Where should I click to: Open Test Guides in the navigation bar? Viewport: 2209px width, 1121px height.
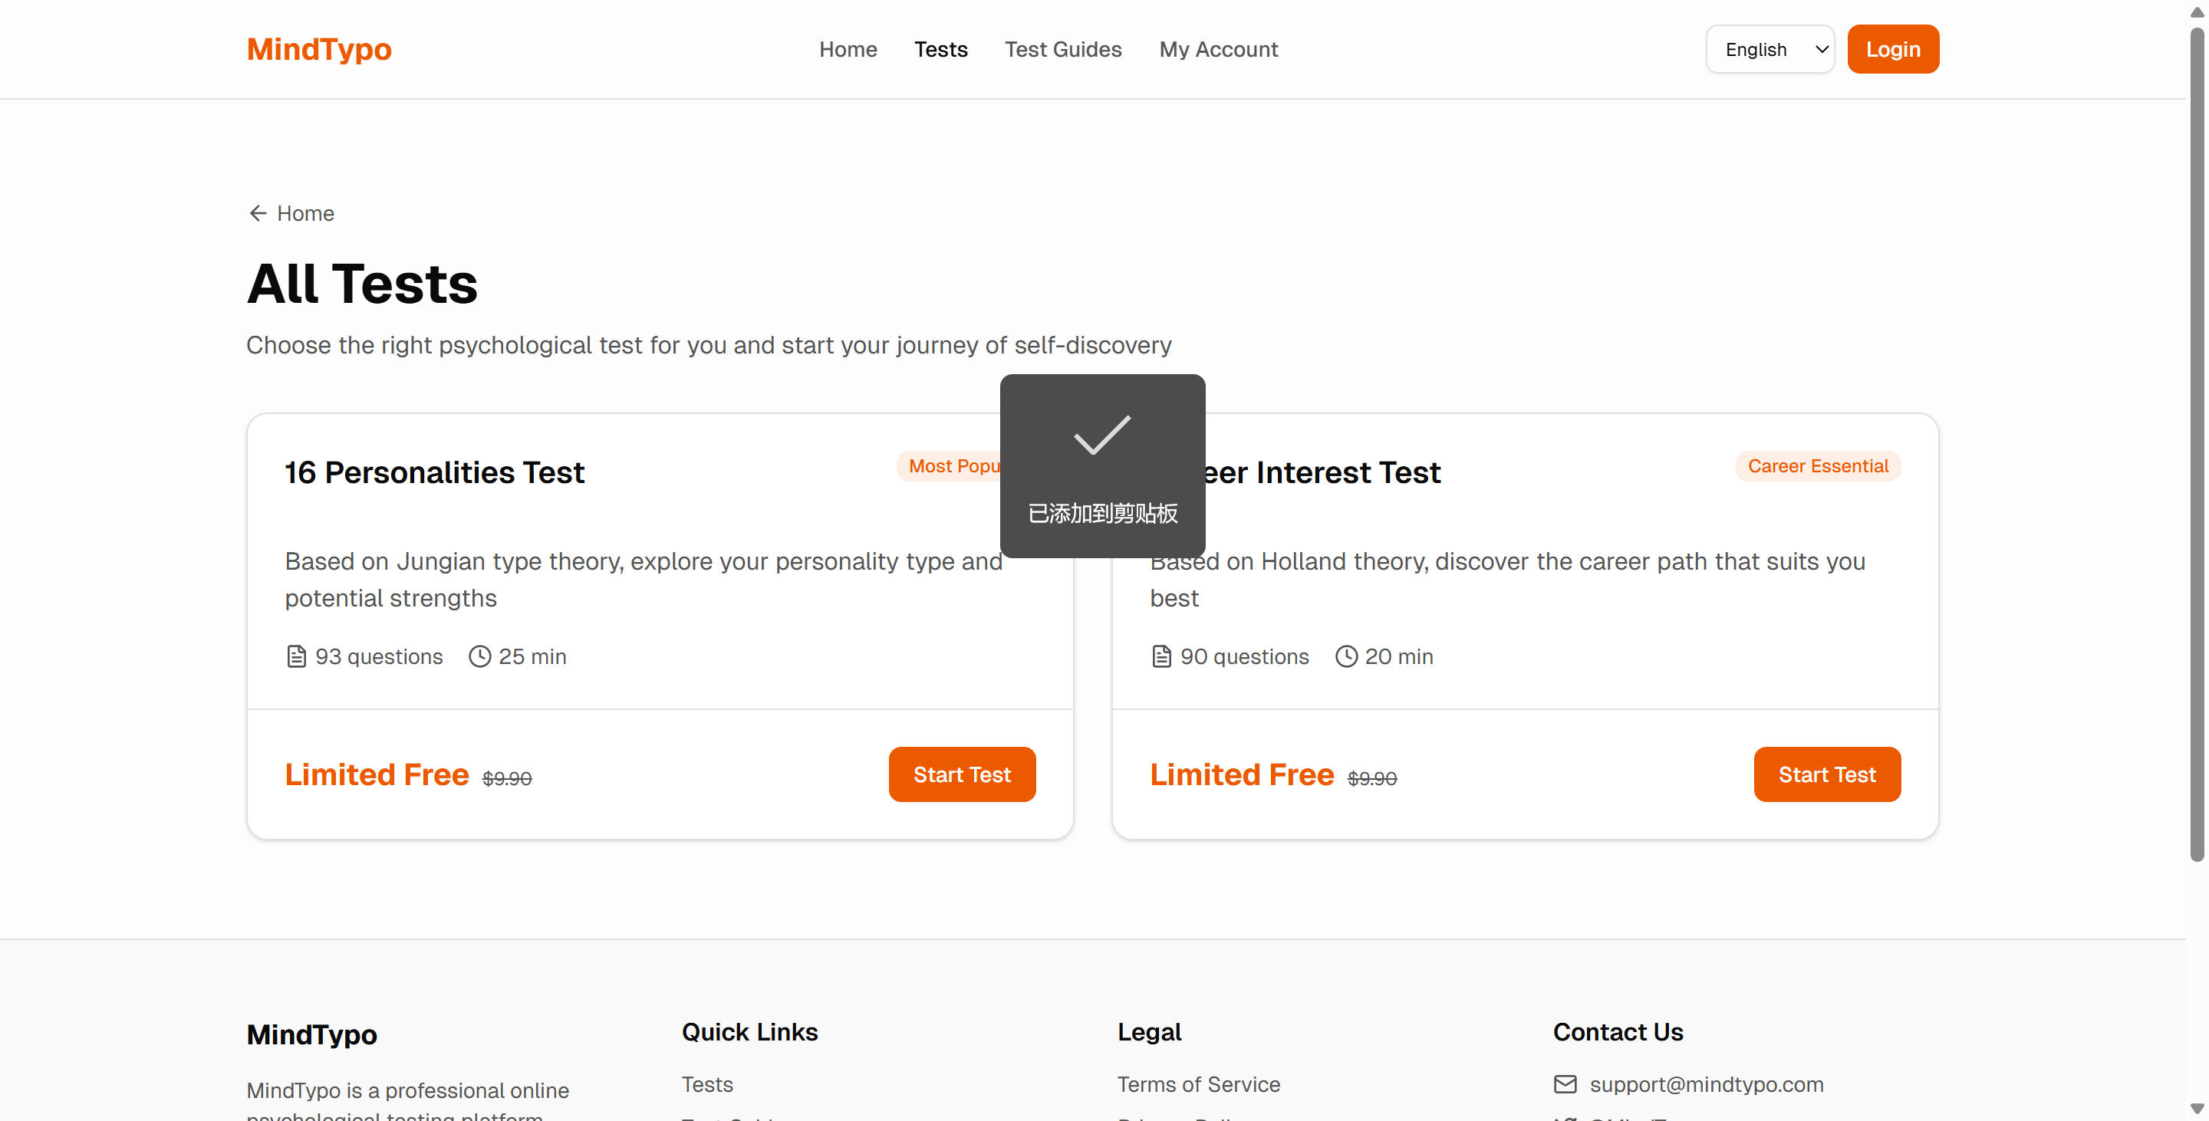point(1062,49)
